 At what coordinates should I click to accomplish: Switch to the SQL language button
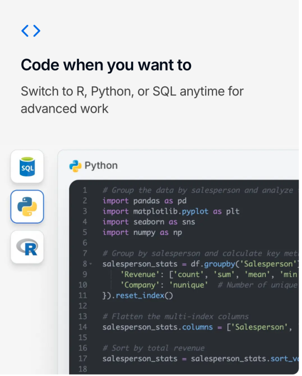point(27,166)
